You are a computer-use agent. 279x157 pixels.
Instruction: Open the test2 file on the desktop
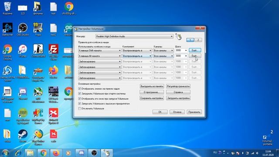click(53, 29)
